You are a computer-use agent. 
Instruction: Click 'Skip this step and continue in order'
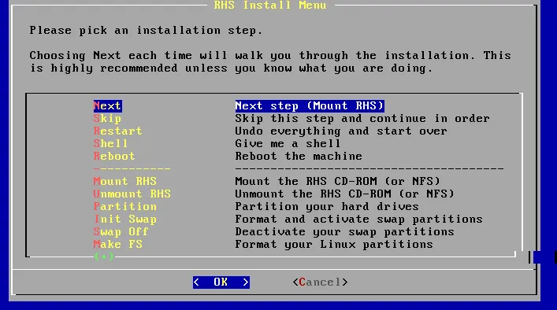click(362, 119)
